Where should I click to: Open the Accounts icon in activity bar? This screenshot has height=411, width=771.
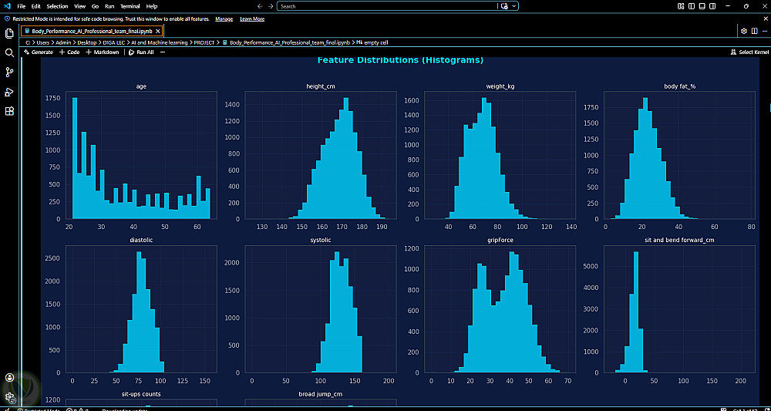pos(8,378)
